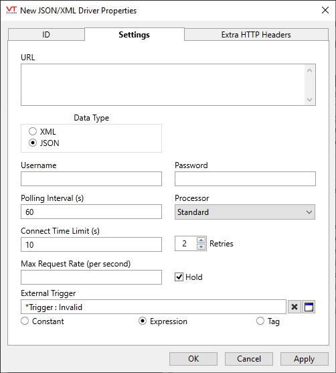This screenshot has width=336, height=373.
Task: Open the tag browser window icon
Action: click(x=309, y=307)
